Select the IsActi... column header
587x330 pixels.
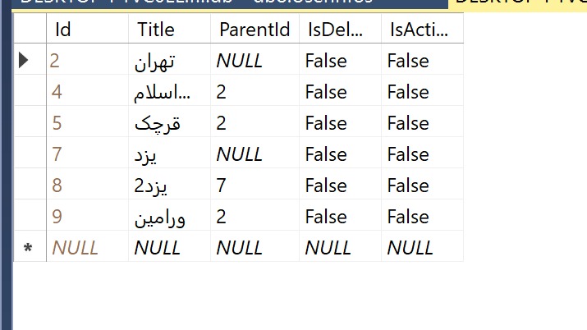[x=422, y=29]
